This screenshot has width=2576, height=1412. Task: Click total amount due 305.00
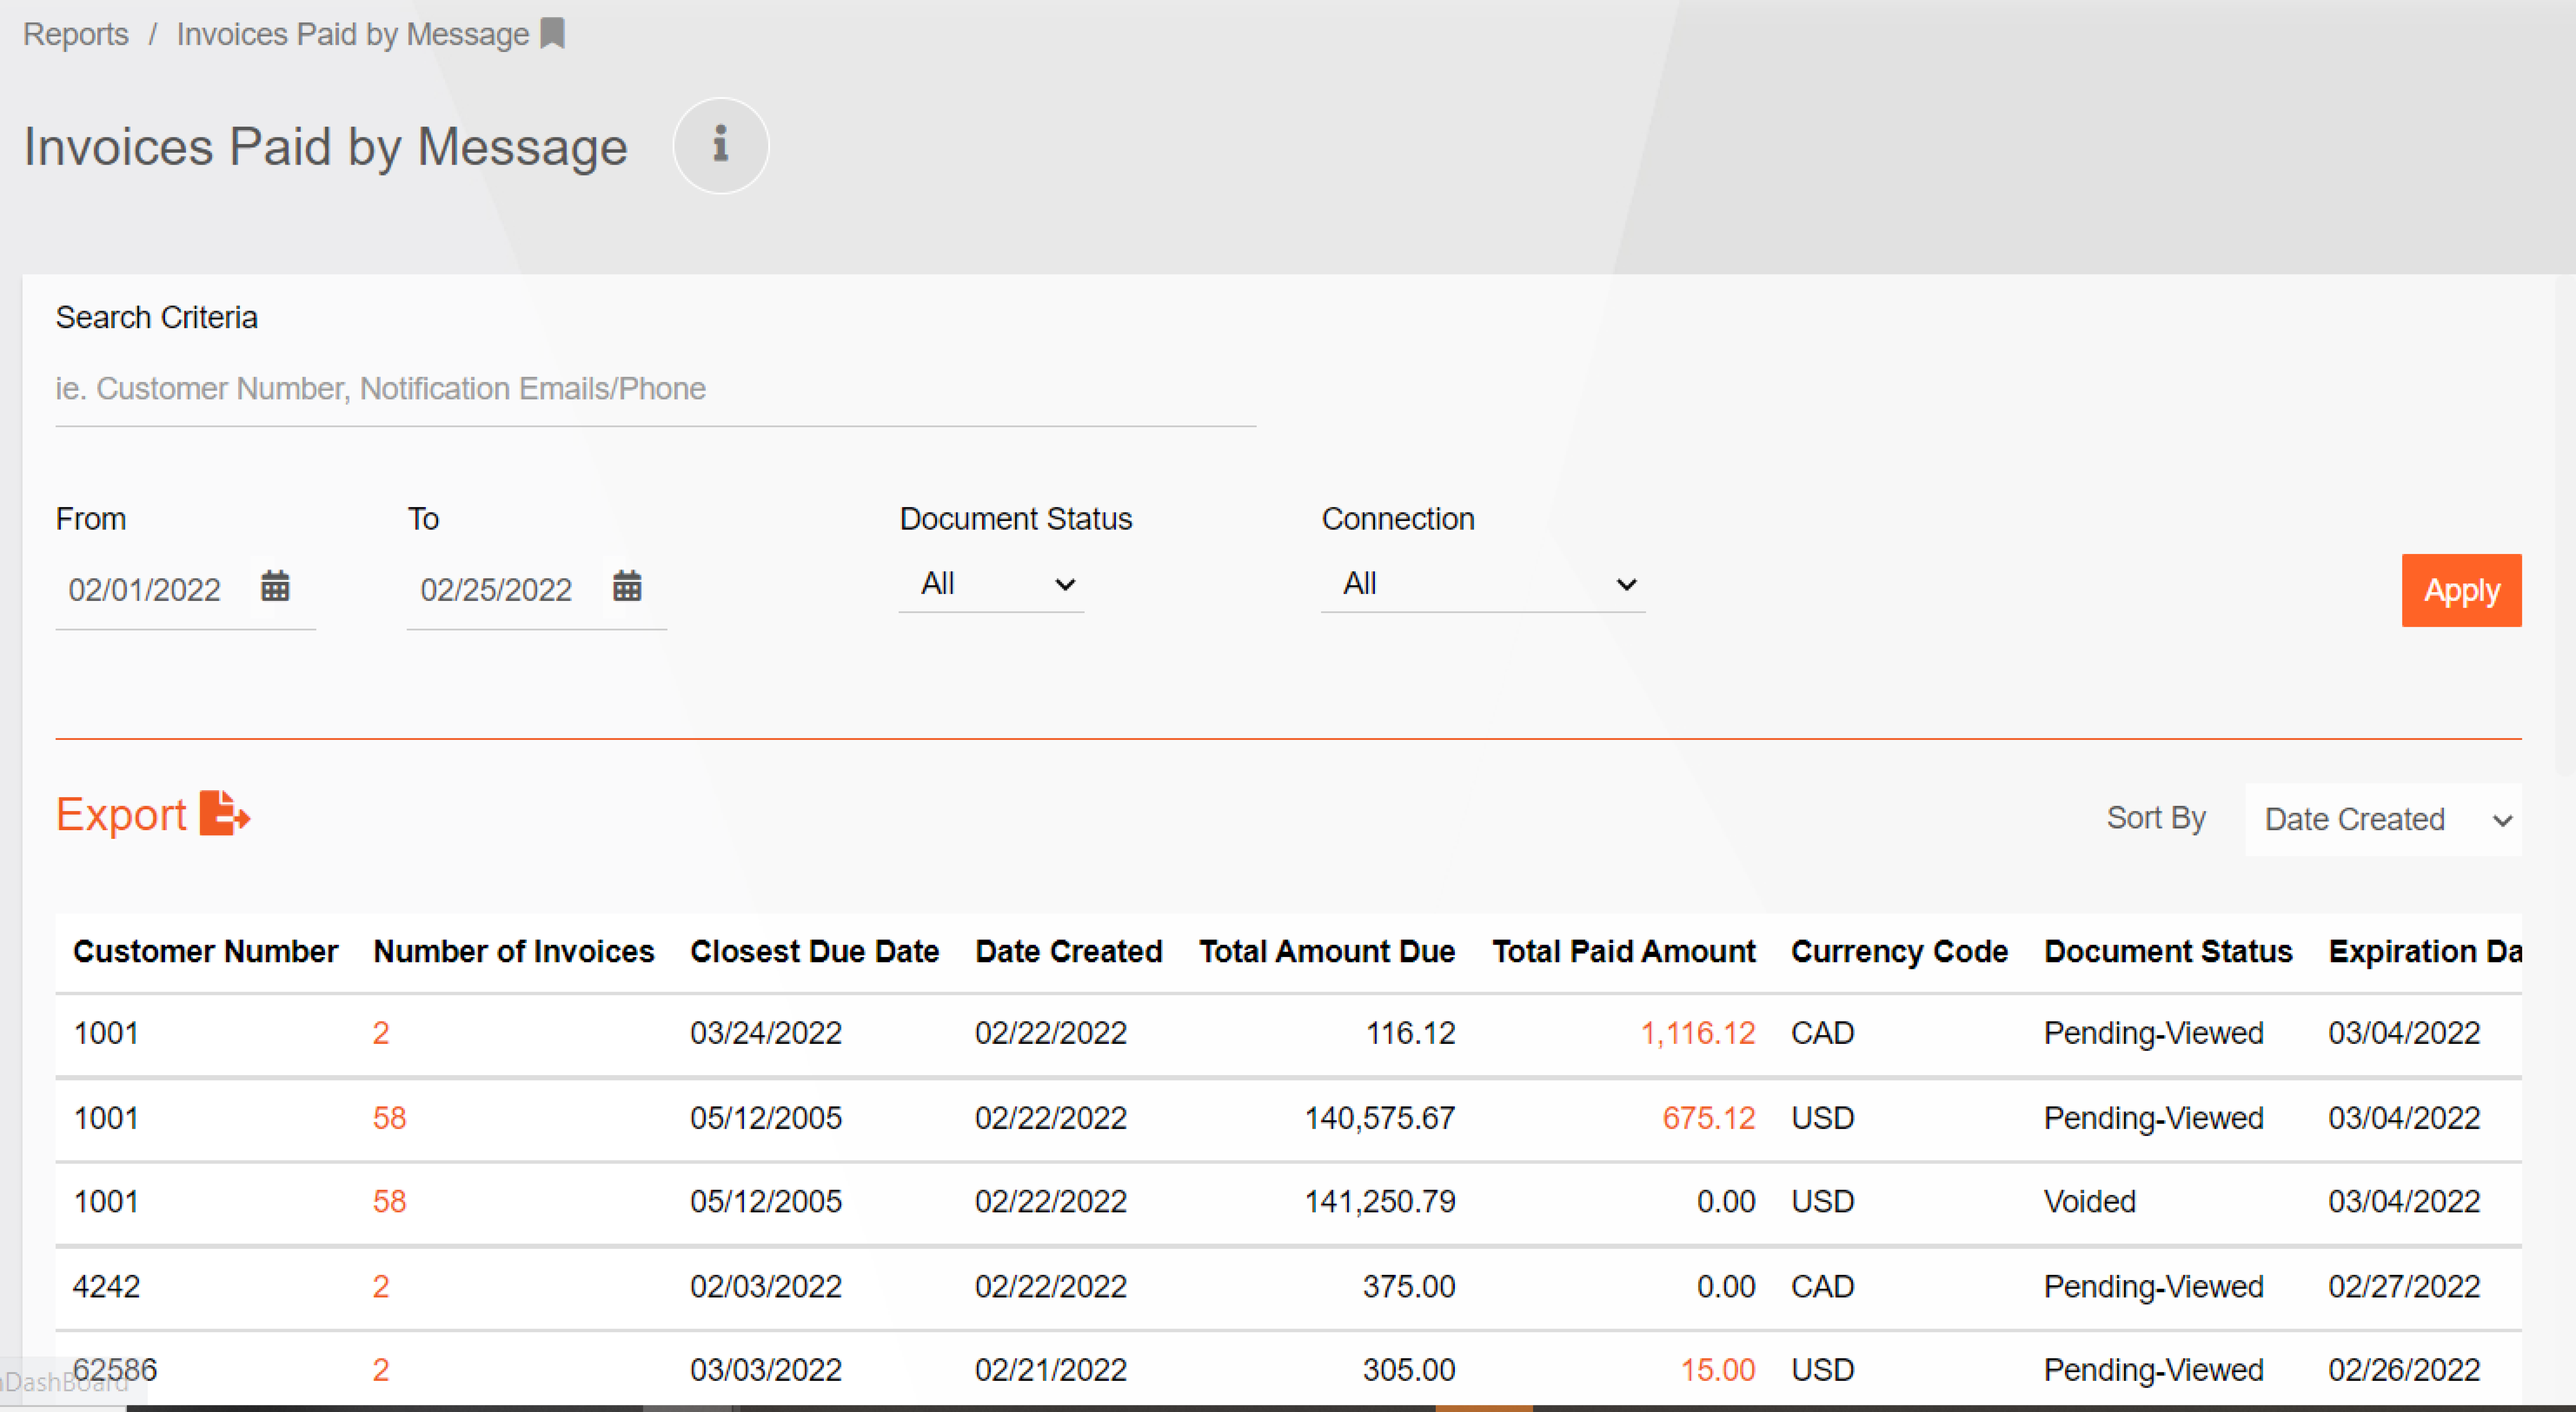[1409, 1370]
